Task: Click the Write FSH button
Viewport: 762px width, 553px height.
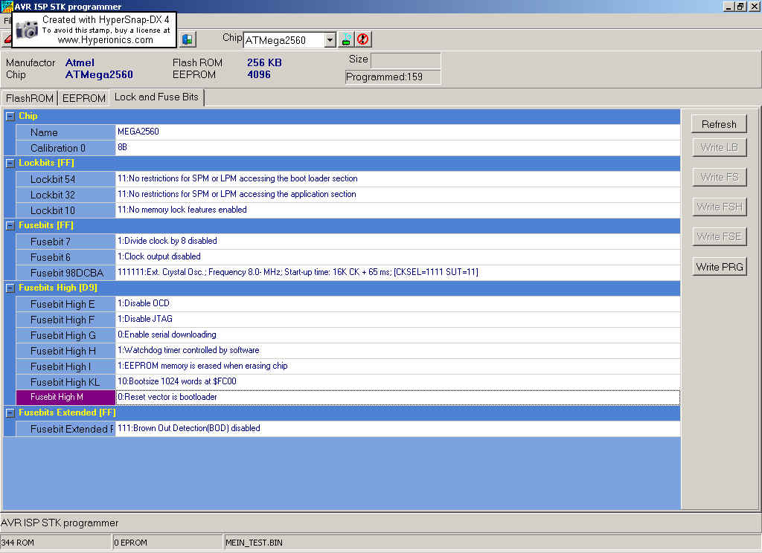Action: [719, 207]
